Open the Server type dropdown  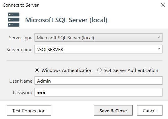coord(98,38)
